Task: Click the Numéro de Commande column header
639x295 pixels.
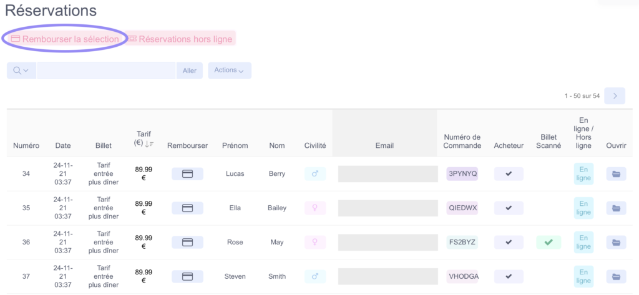Action: point(462,142)
